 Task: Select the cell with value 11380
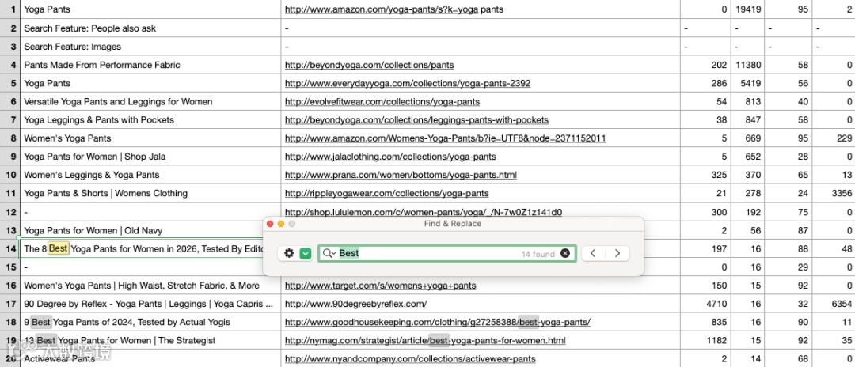(x=747, y=65)
